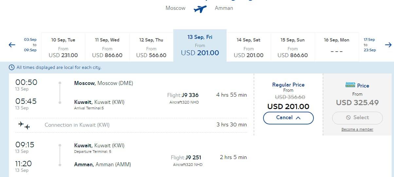
Task: Click the Jazeera Savers logo
Action: click(350, 85)
